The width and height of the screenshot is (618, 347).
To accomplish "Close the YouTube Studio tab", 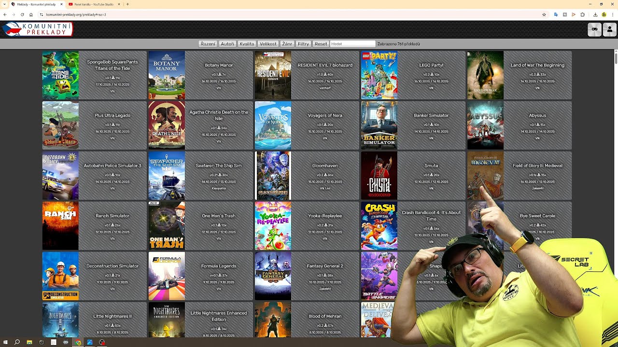I will (119, 4).
